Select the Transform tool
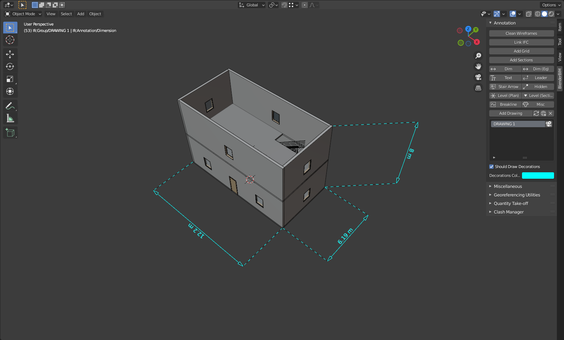 click(10, 91)
